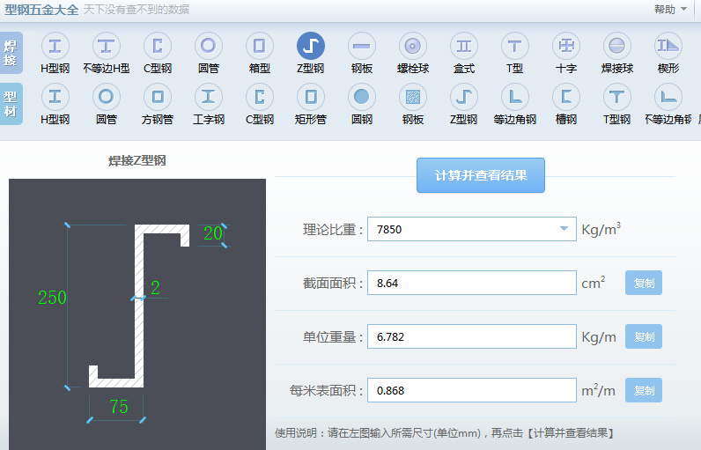Select 工字钢 I-beam icon
701x450 pixels.
coord(209,97)
